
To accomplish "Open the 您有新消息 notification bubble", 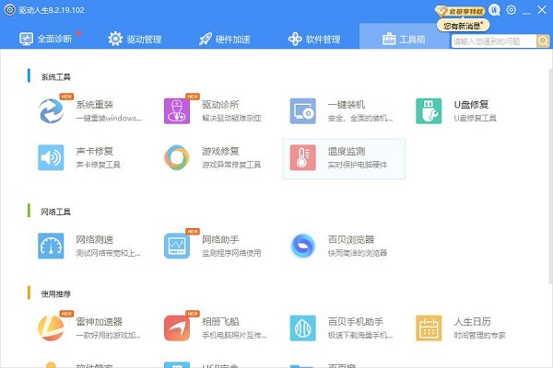I will point(463,26).
